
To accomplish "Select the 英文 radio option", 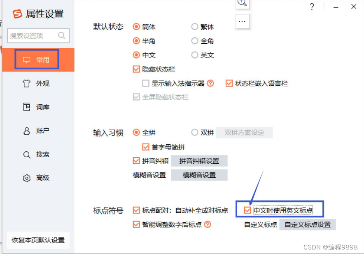I will click(194, 55).
